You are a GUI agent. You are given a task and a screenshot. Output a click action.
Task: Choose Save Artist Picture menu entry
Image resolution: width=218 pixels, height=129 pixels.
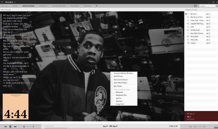(124, 83)
